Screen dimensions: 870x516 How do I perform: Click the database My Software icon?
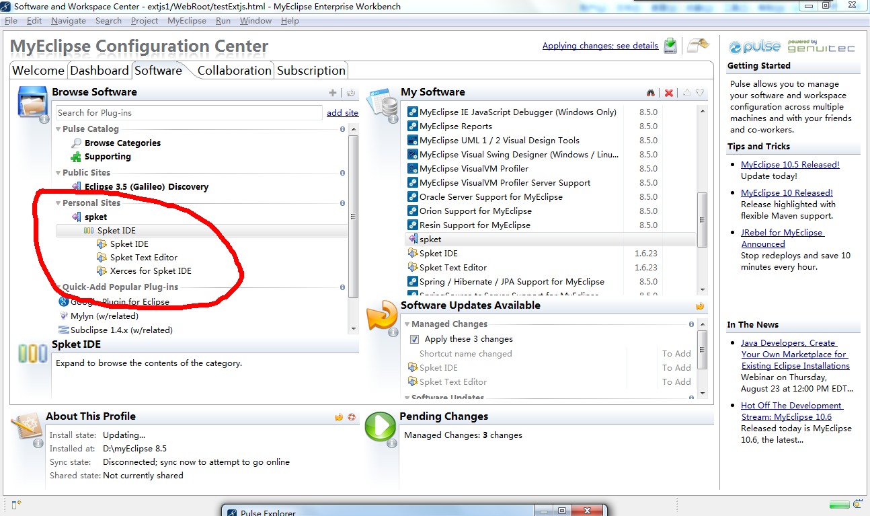pos(381,103)
